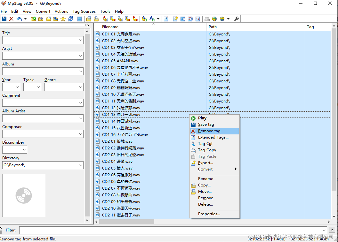Screen dimensions: 338x242
Task: Click the Save tag floppy icon in toolbar
Action: pos(4,19)
